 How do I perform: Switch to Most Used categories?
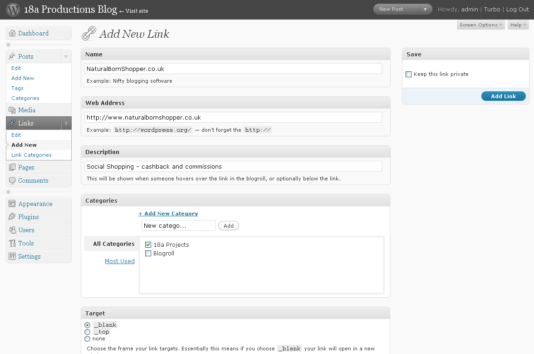(119, 261)
